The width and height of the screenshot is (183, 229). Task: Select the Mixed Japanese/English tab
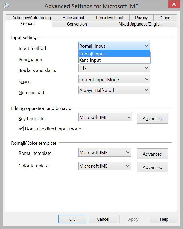(140, 24)
